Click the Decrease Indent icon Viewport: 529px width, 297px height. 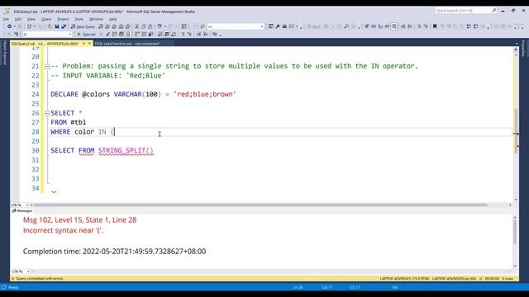pyautogui.click(x=198, y=34)
